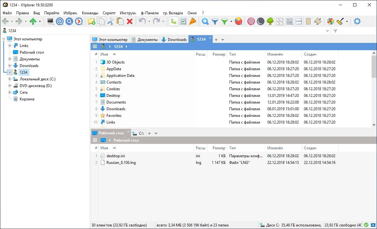
Task: Toggle the green funnel filter button
Action: coord(224,21)
